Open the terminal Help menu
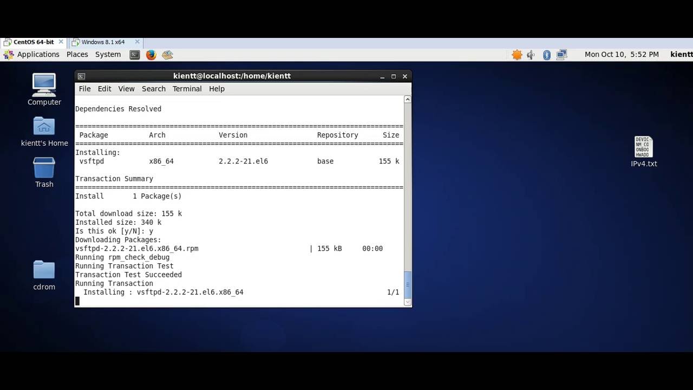693x390 pixels. pos(217,89)
